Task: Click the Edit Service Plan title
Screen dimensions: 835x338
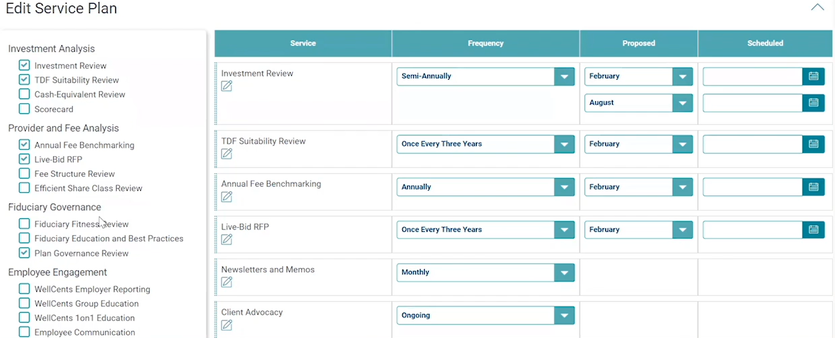Action: click(x=61, y=8)
